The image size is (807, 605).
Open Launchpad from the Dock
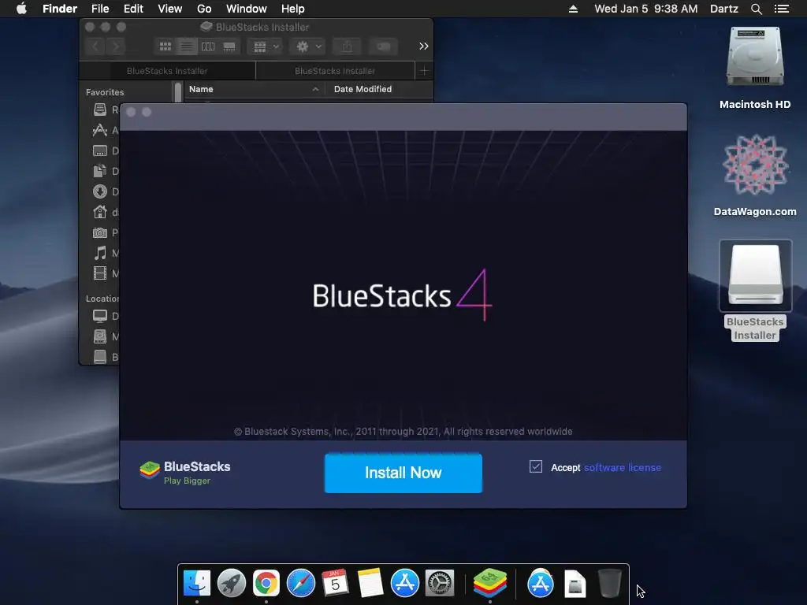click(232, 584)
